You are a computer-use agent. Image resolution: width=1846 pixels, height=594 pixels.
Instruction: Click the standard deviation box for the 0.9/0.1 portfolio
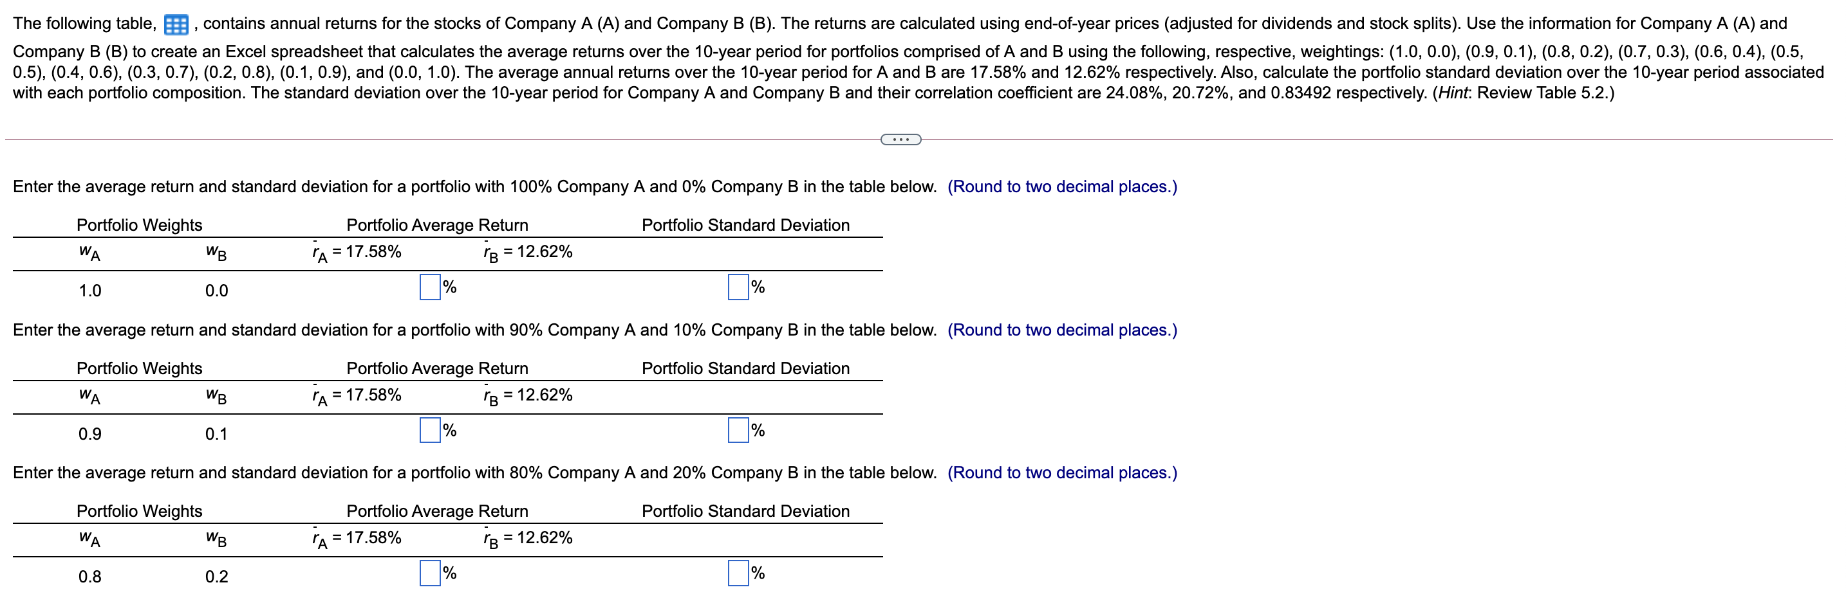pos(738,431)
